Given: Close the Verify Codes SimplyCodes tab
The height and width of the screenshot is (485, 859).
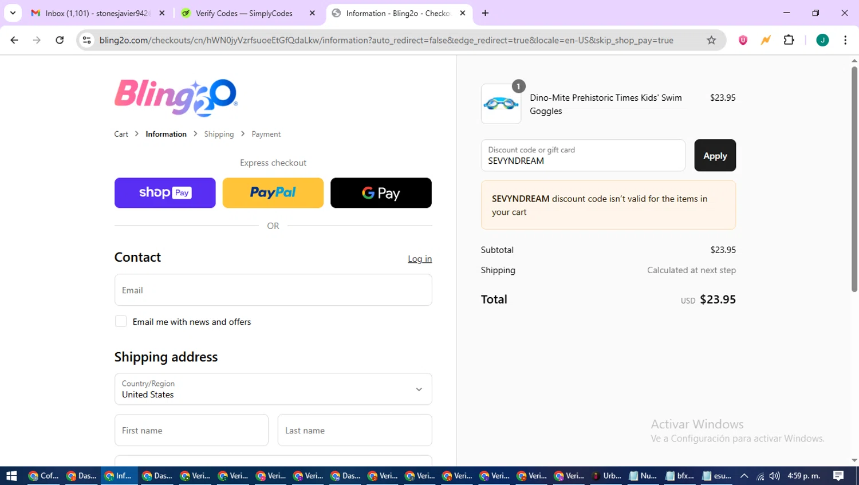Looking at the screenshot, I should tap(312, 13).
